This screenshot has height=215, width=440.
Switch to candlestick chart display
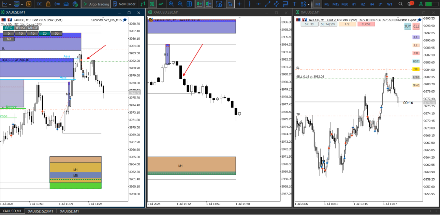pos(152,4)
